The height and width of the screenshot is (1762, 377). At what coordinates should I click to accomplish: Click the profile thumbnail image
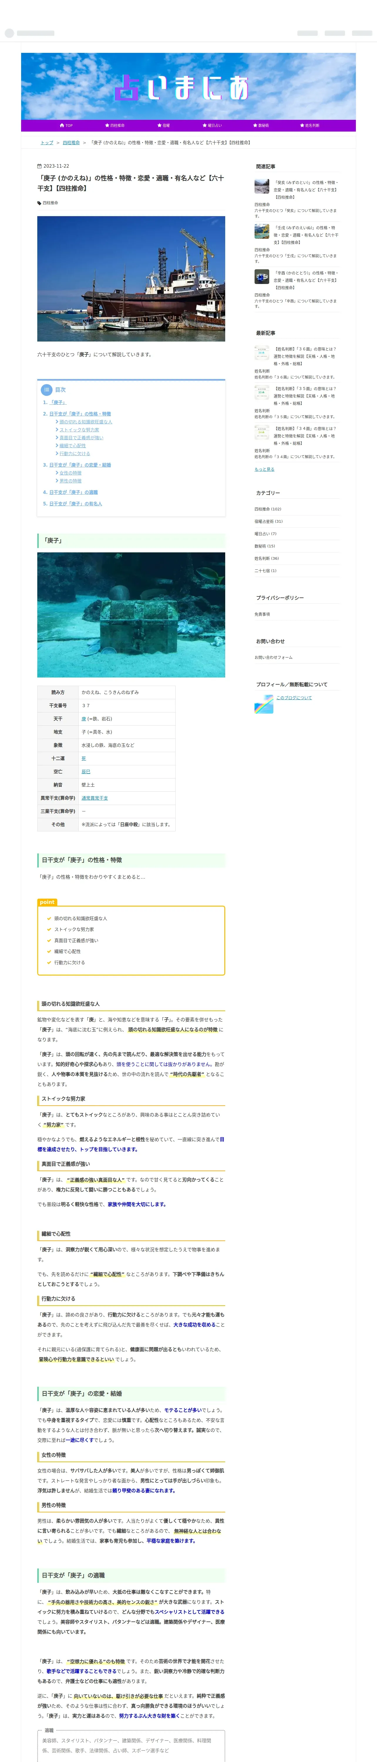pyautogui.click(x=264, y=704)
